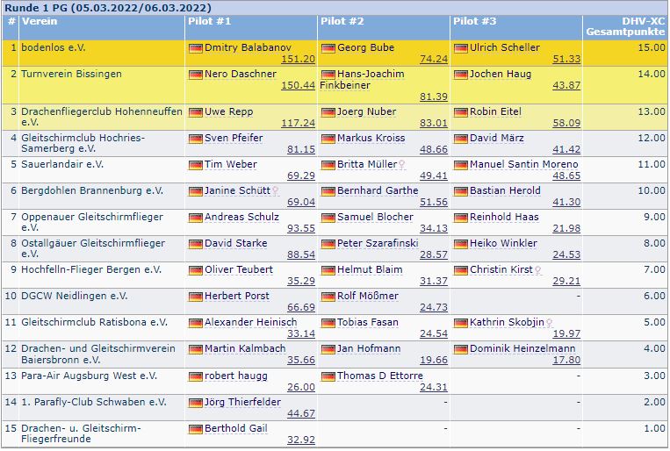Click the flag icon beside David März
The width and height of the screenshot is (670, 451).
click(x=461, y=139)
